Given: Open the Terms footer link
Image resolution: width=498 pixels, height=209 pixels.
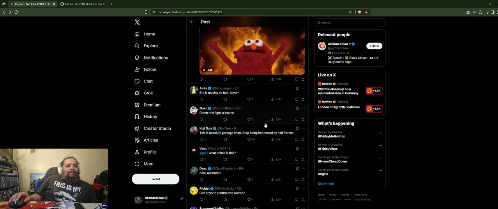Looking at the screenshot, I should [321, 195].
